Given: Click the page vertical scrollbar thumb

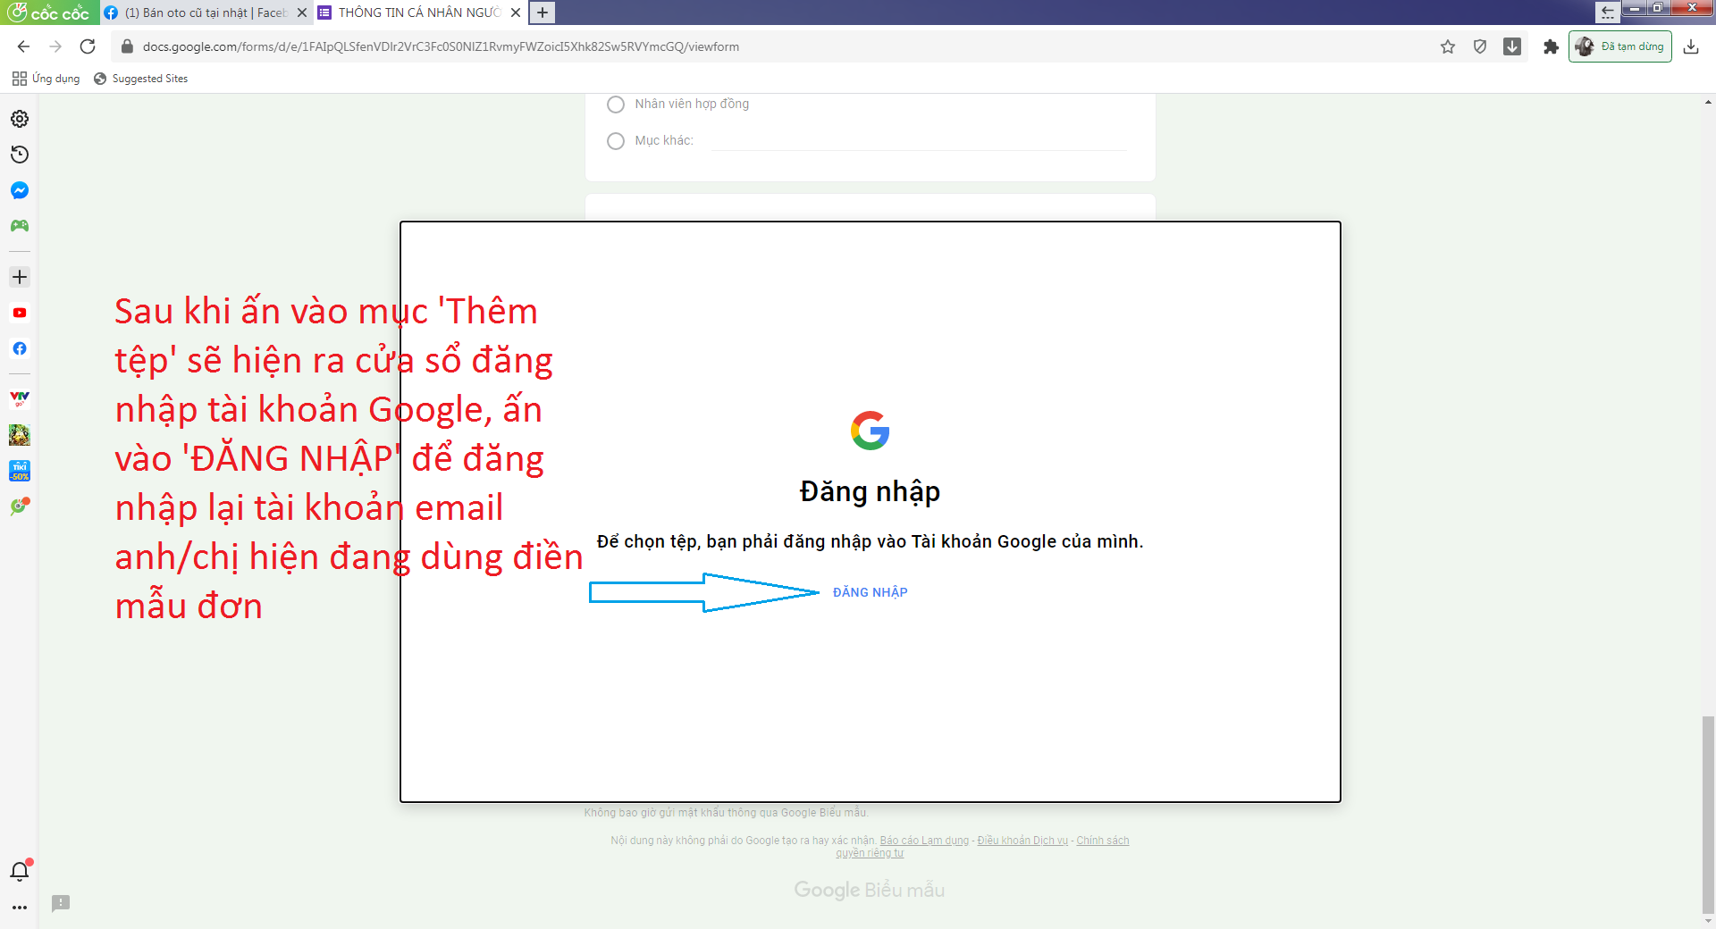Looking at the screenshot, I should point(1708,813).
